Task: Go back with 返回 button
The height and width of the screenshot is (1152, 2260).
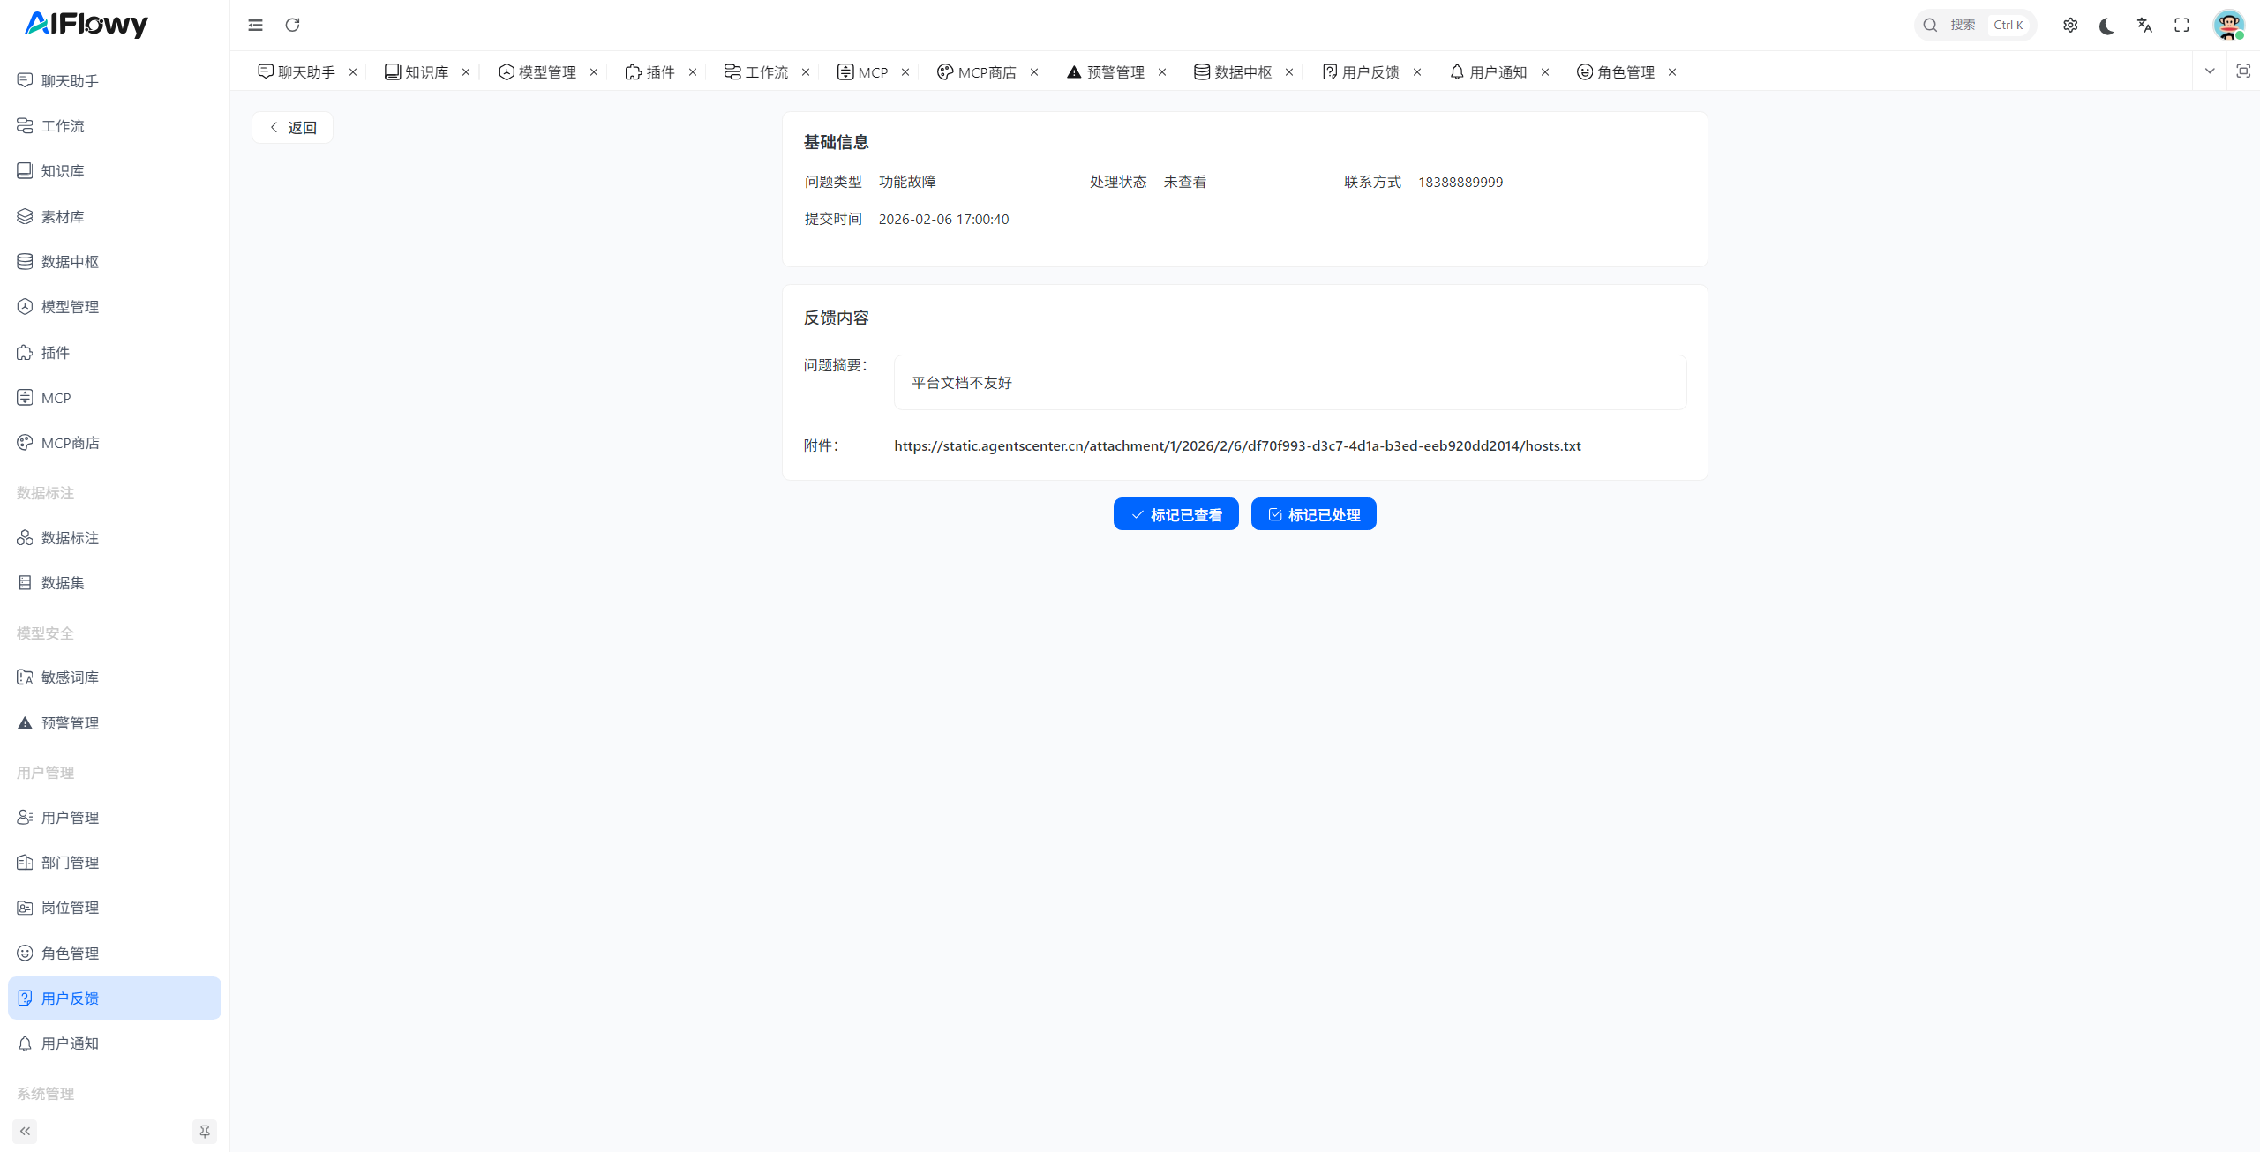Action: [292, 128]
